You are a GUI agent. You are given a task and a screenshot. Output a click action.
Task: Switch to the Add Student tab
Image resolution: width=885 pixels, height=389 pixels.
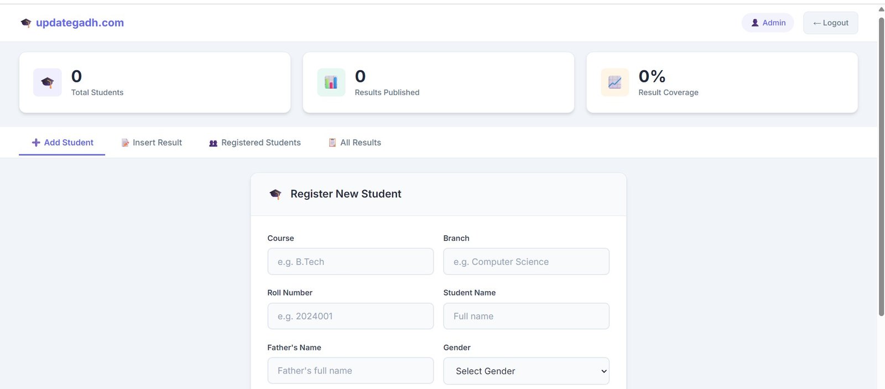(63, 143)
